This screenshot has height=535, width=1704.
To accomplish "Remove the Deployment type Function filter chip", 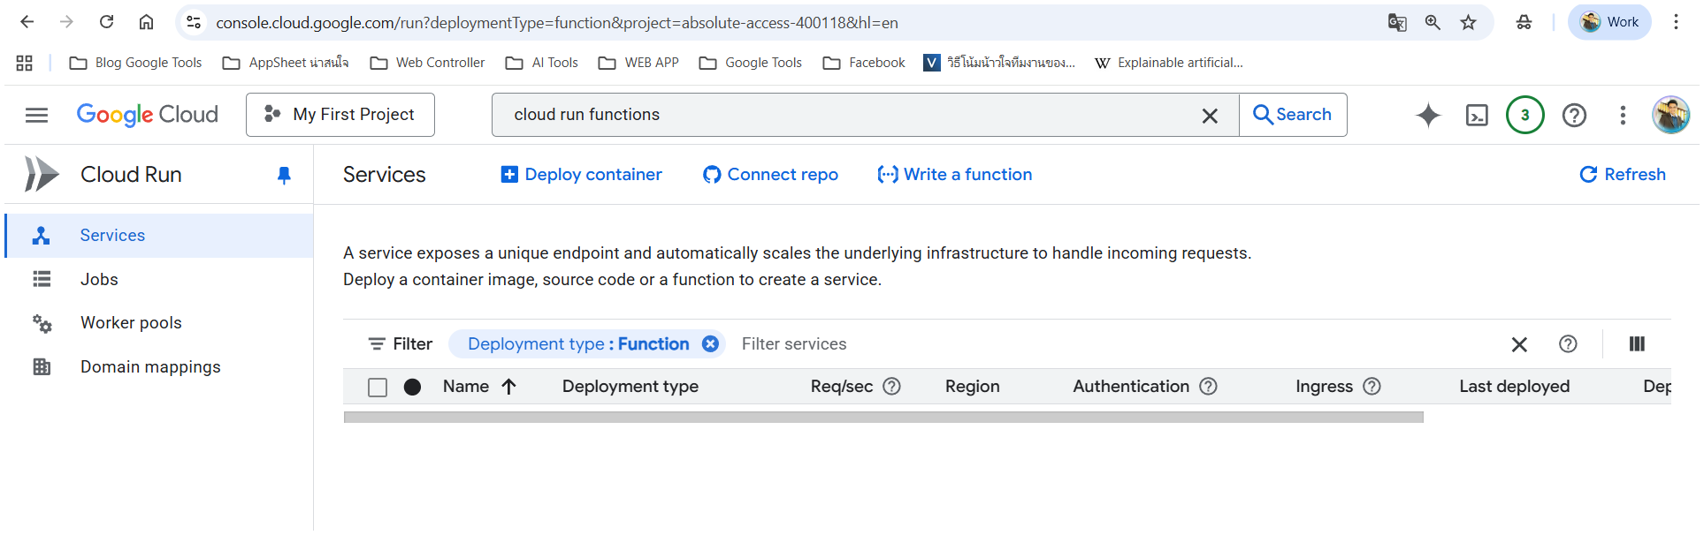I will tap(710, 344).
